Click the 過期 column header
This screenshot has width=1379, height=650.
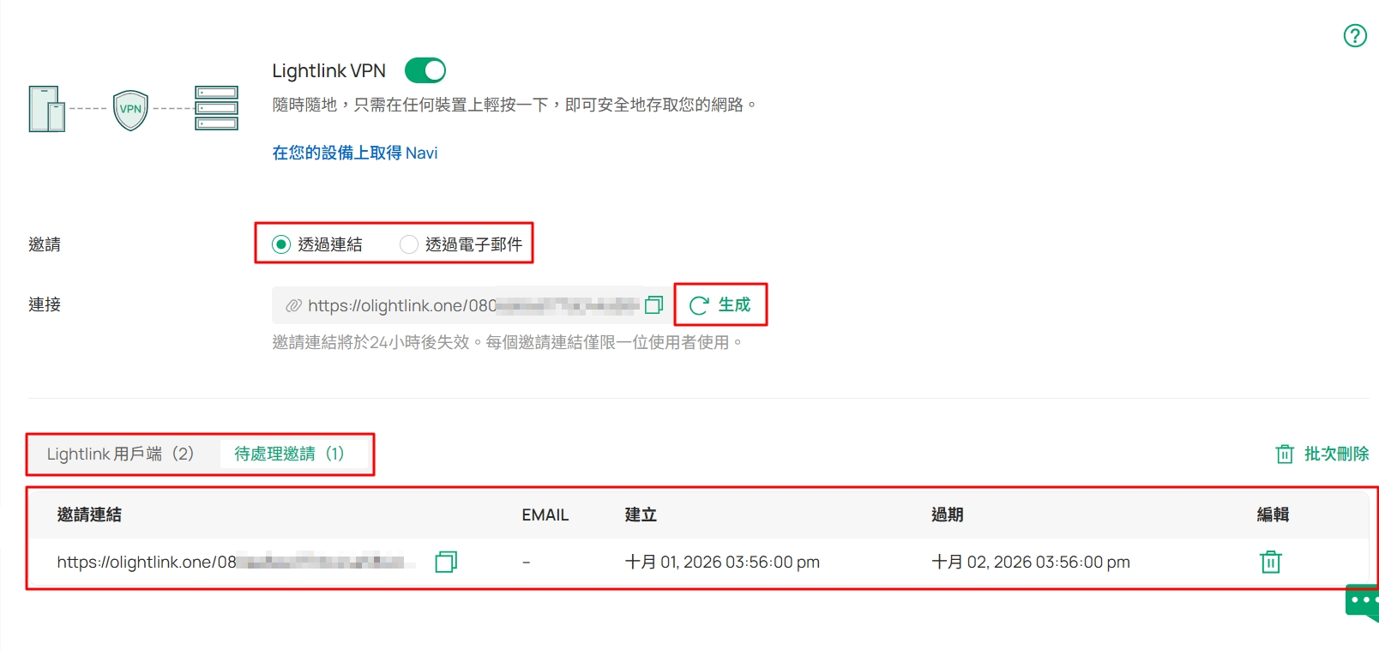[948, 515]
